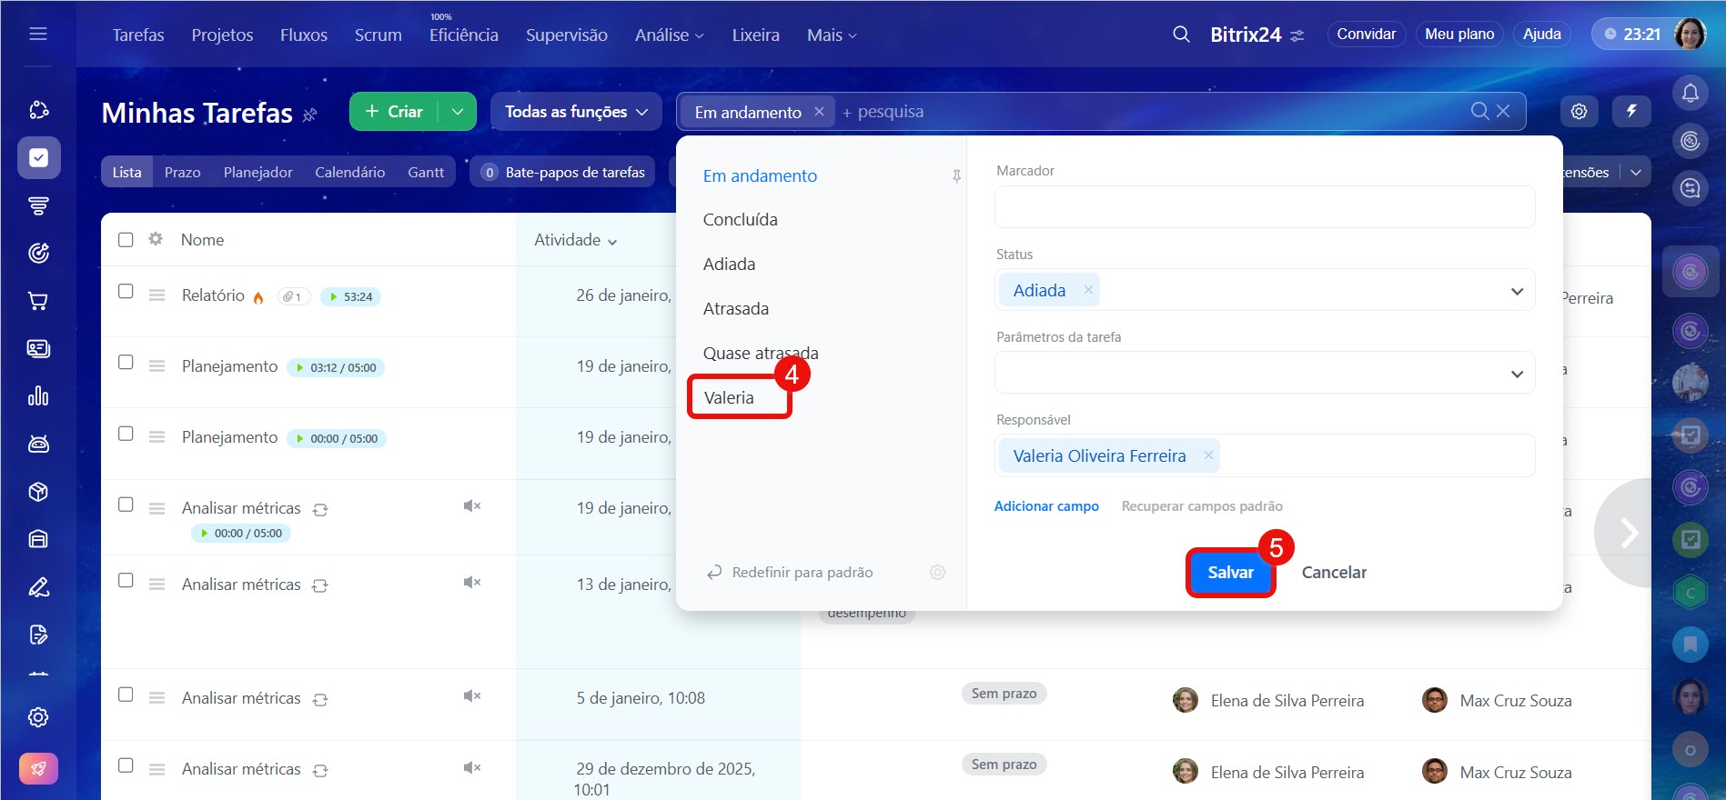Open the Todas as funções dropdown
The height and width of the screenshot is (800, 1726).
coord(576,112)
